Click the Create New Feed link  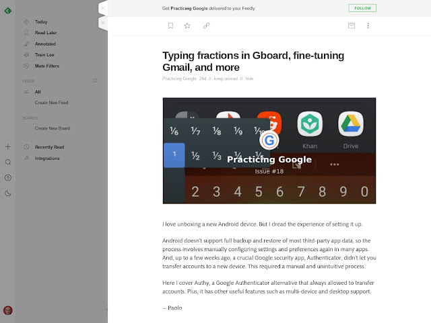click(51, 103)
